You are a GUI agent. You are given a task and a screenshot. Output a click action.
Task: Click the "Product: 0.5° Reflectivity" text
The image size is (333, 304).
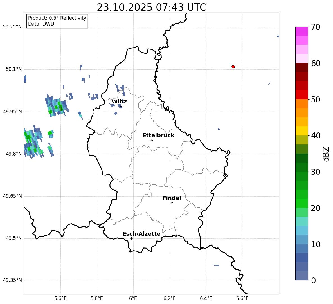point(57,18)
